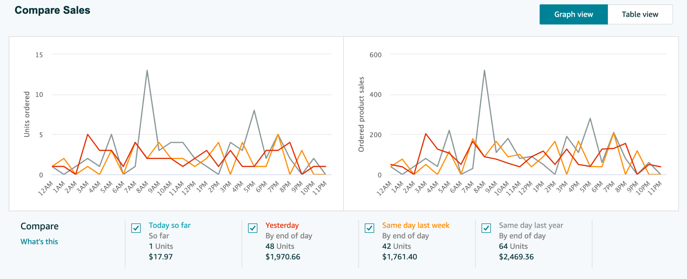The width and height of the screenshot is (687, 279).
Task: Click the Same day last year legend label
Action: click(531, 225)
